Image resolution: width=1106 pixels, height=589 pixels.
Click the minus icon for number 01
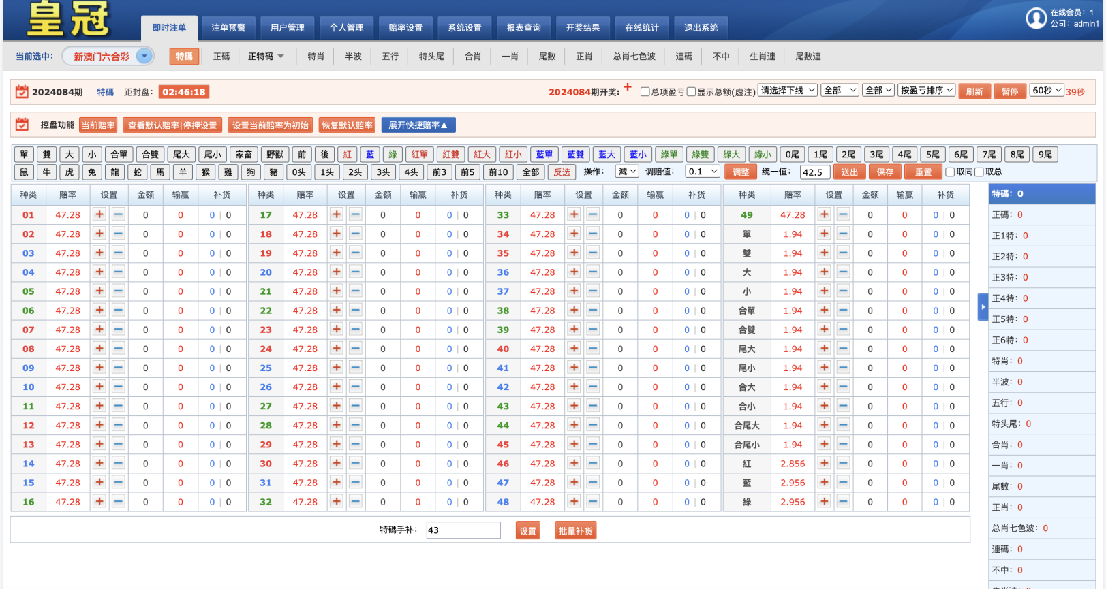point(119,214)
